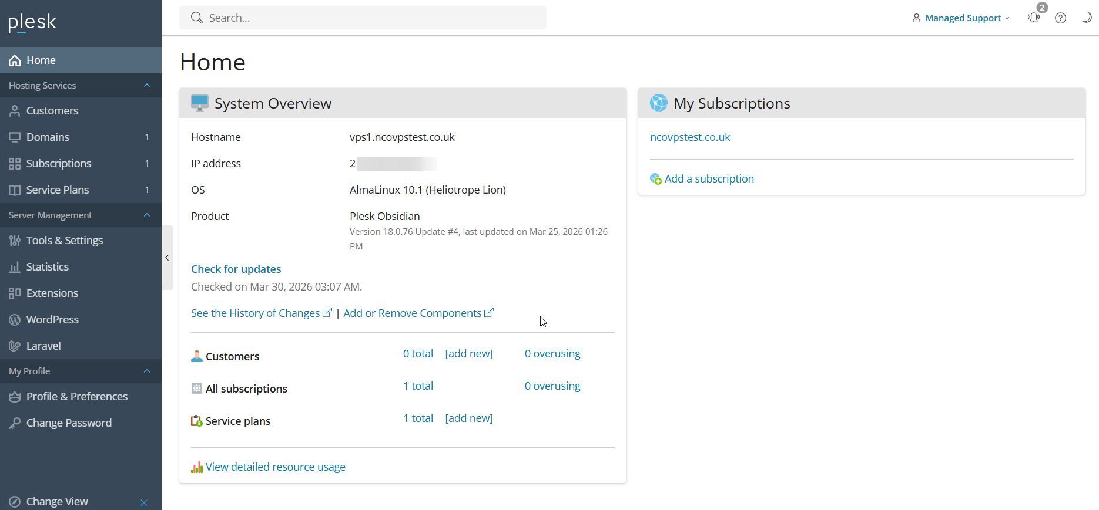Image resolution: width=1099 pixels, height=510 pixels.
Task: Click the Statistics bar chart icon
Action: (x=15, y=267)
